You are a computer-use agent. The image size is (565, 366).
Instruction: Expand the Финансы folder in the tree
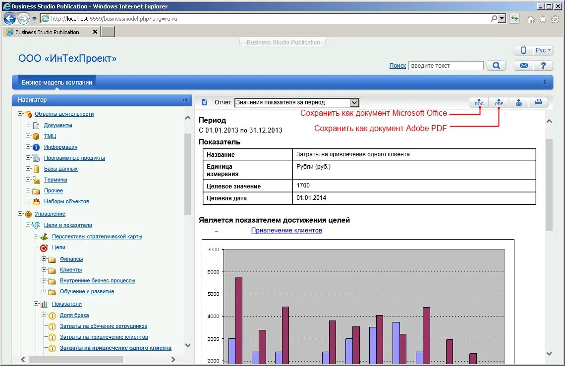tap(44, 259)
